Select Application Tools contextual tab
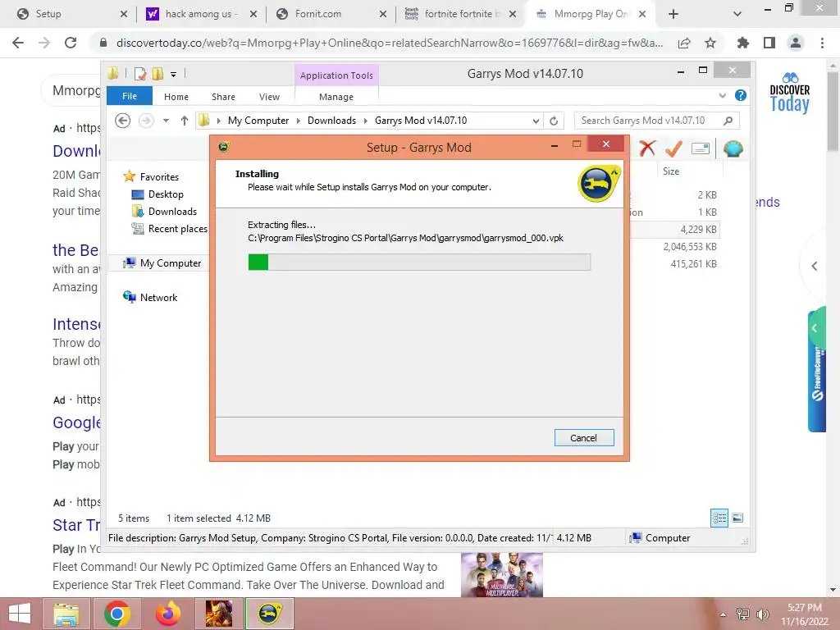840x630 pixels. pos(336,75)
